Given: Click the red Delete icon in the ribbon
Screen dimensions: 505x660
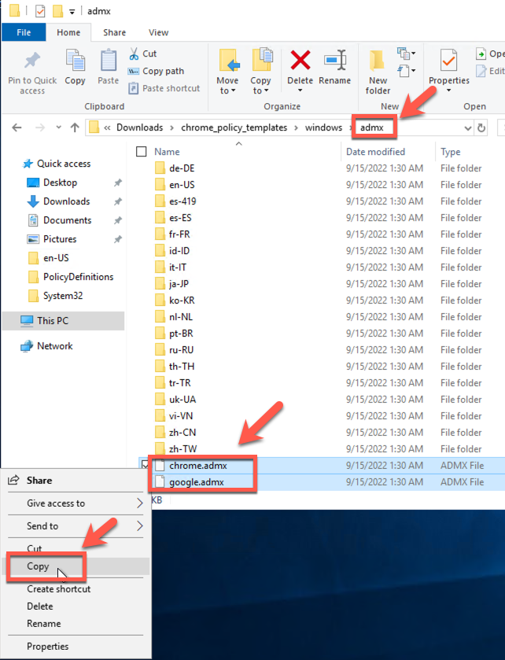Looking at the screenshot, I should coord(300,62).
